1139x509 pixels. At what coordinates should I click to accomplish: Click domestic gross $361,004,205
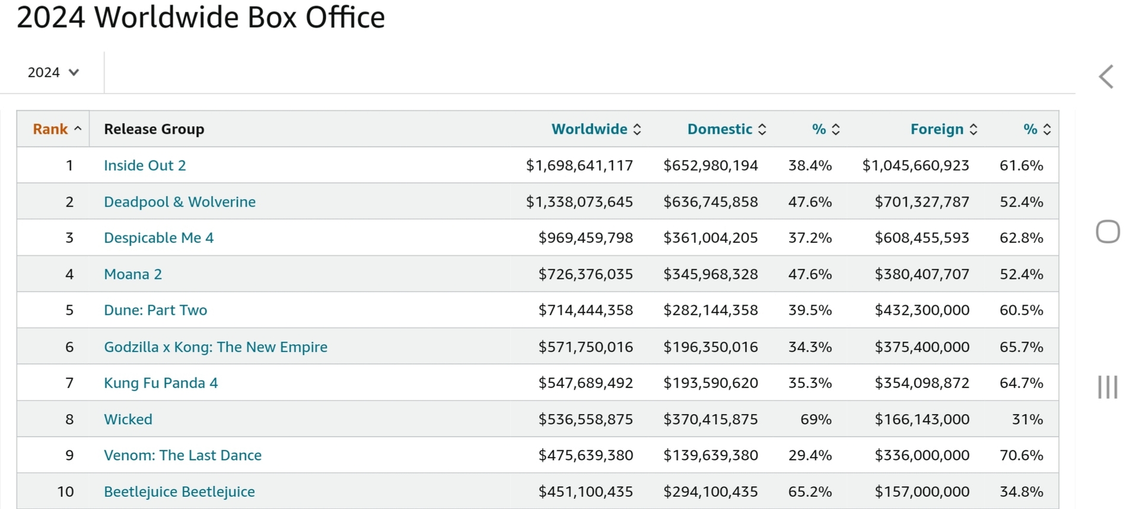pyautogui.click(x=711, y=238)
